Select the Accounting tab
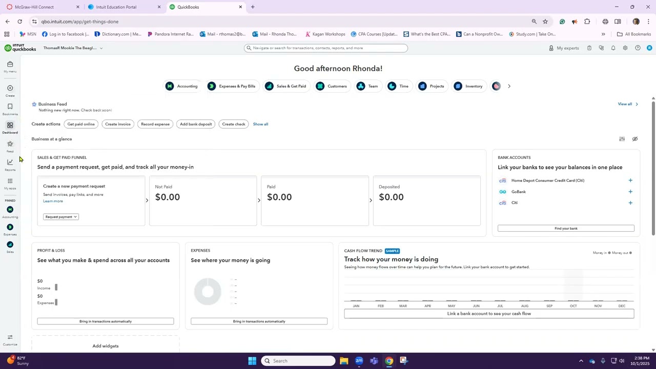 [x=182, y=86]
